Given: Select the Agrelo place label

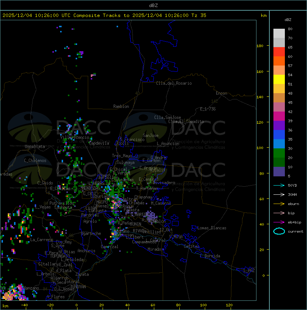Looking at the screenshot, I should point(90,221).
